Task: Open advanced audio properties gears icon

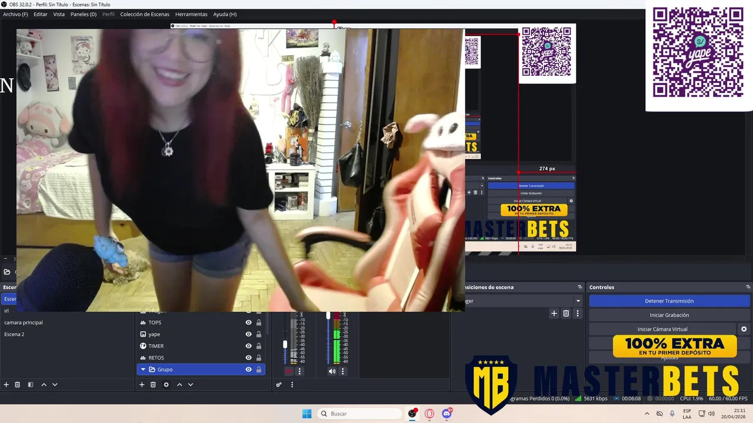Action: pos(279,385)
